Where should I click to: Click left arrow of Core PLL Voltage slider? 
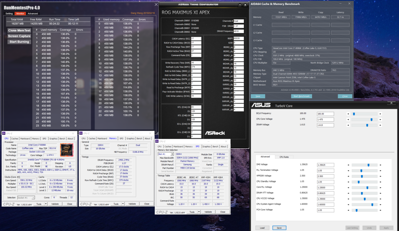(x=348, y=188)
